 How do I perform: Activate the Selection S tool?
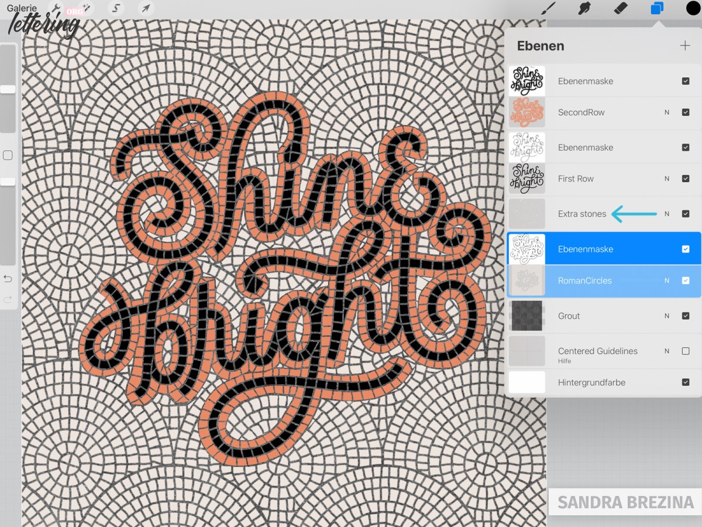(117, 8)
